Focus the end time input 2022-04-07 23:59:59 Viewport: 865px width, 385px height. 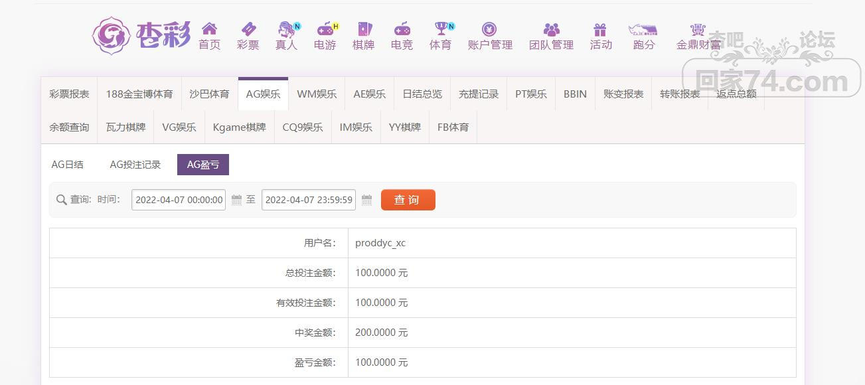coord(309,200)
